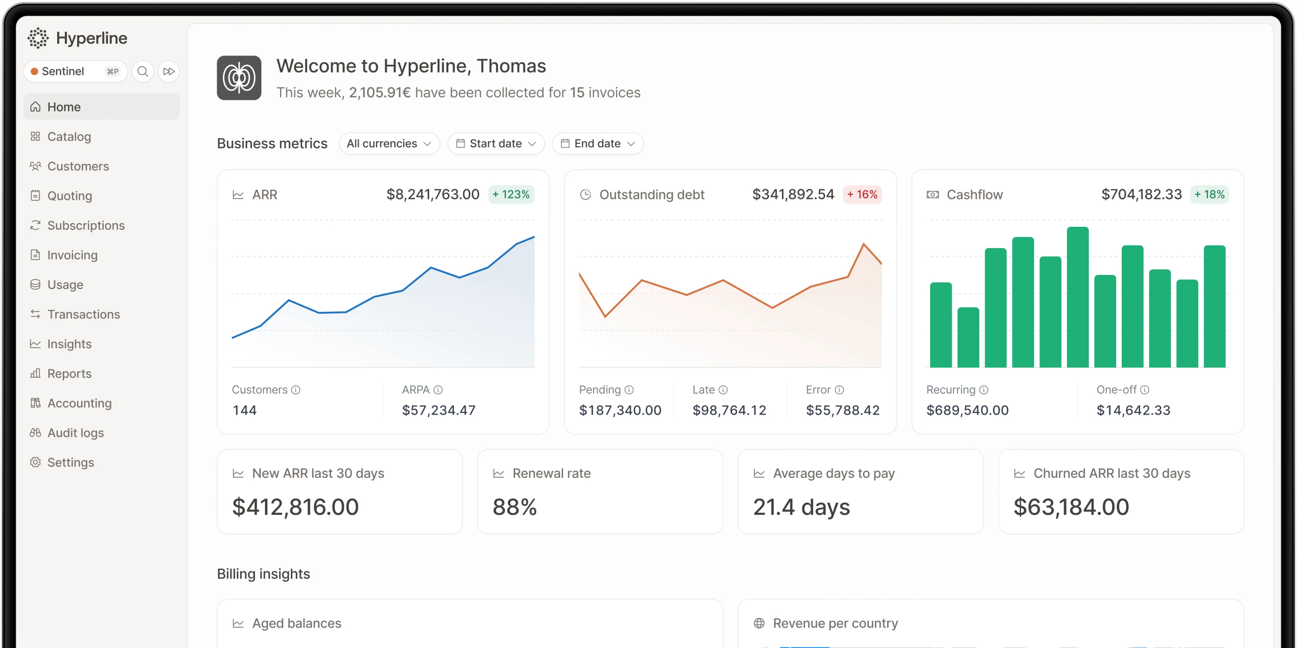Click the search magnifier icon
Viewport: 1297px width, 648px height.
point(143,71)
